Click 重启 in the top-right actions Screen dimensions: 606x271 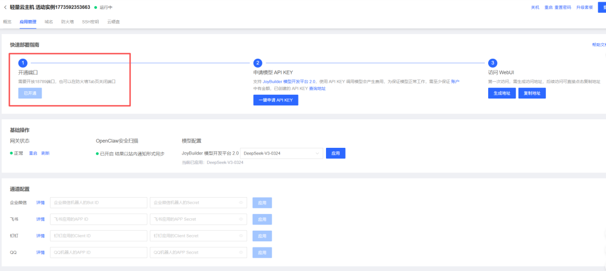point(548,7)
